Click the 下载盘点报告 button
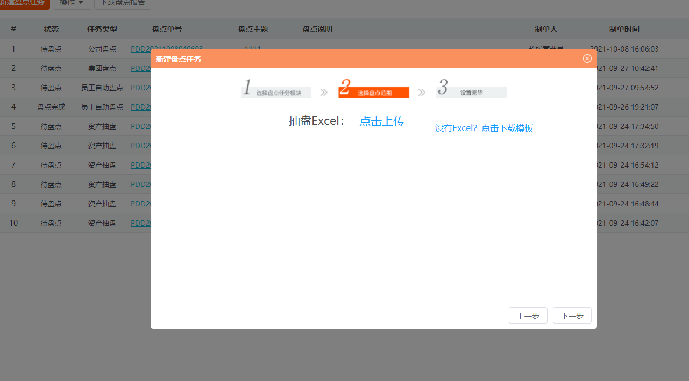This screenshot has height=381, width=689. click(123, 3)
